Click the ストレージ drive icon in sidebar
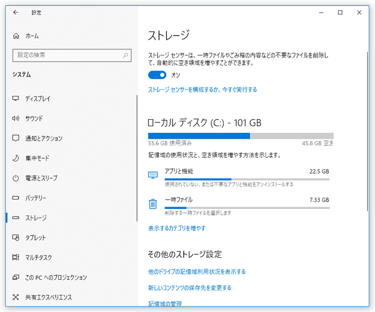This screenshot has width=375, height=312. (x=15, y=218)
